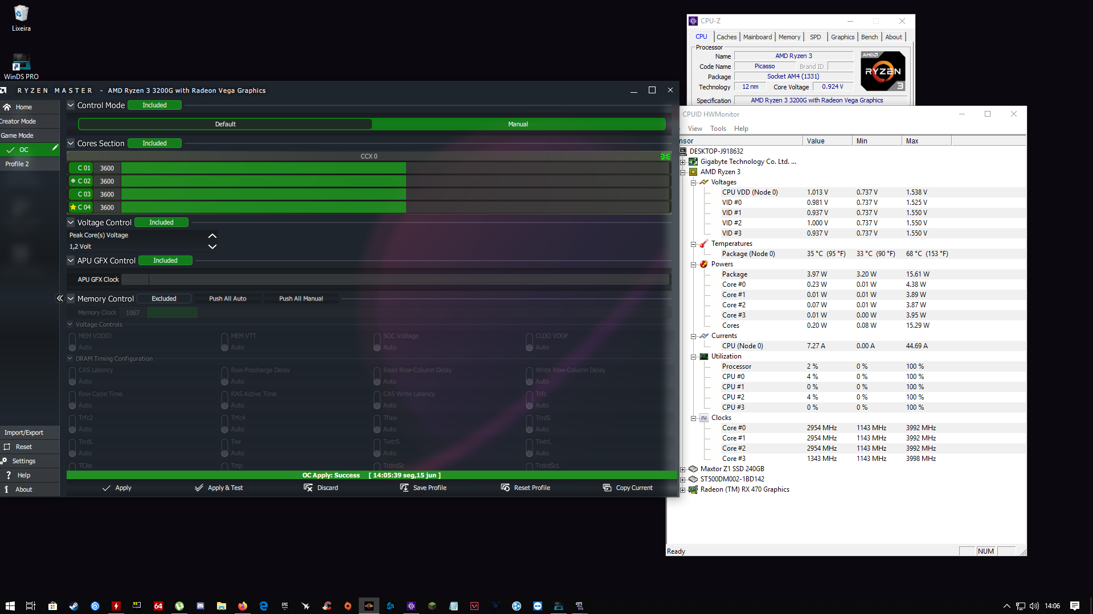
Task: Click the green CCX 0 core link icon
Action: [665, 156]
